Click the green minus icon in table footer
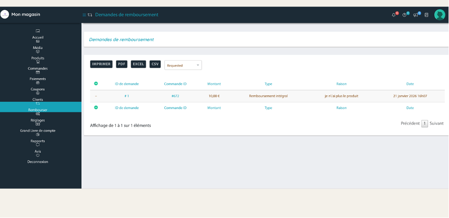The height and width of the screenshot is (218, 449). pos(96,108)
